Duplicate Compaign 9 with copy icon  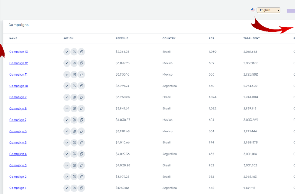point(81,97)
